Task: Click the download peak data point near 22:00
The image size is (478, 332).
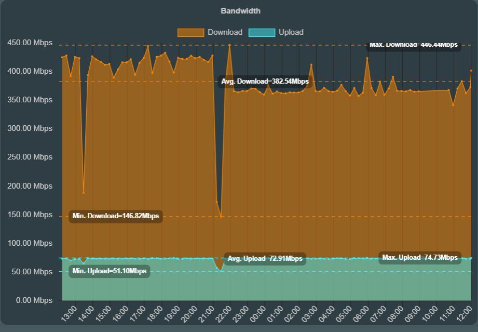Action: coord(229,45)
